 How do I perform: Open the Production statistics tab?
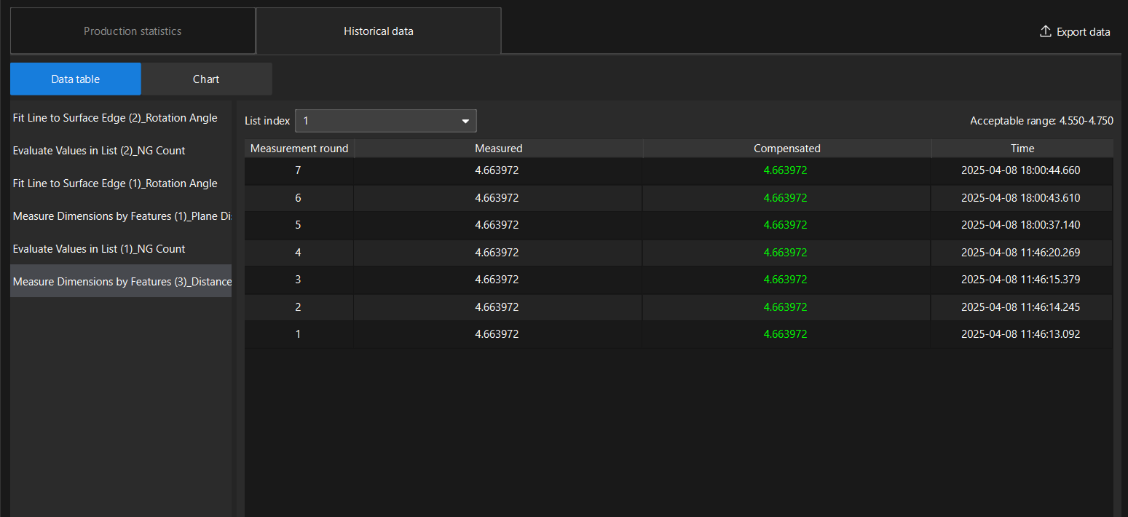[x=133, y=31]
